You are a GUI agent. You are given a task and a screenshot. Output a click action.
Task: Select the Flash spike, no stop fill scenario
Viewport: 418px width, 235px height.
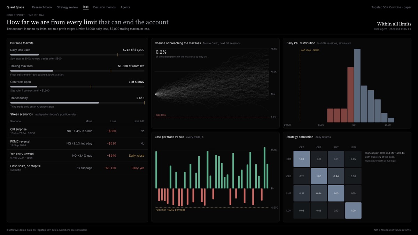pyautogui.click(x=77, y=168)
